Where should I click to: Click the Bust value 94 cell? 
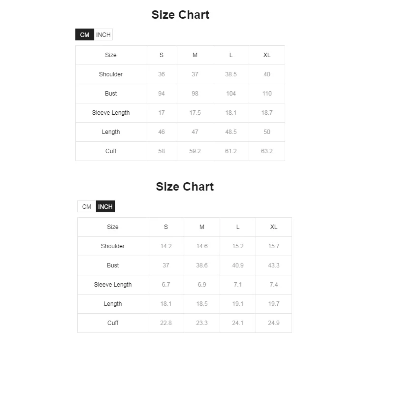click(162, 94)
